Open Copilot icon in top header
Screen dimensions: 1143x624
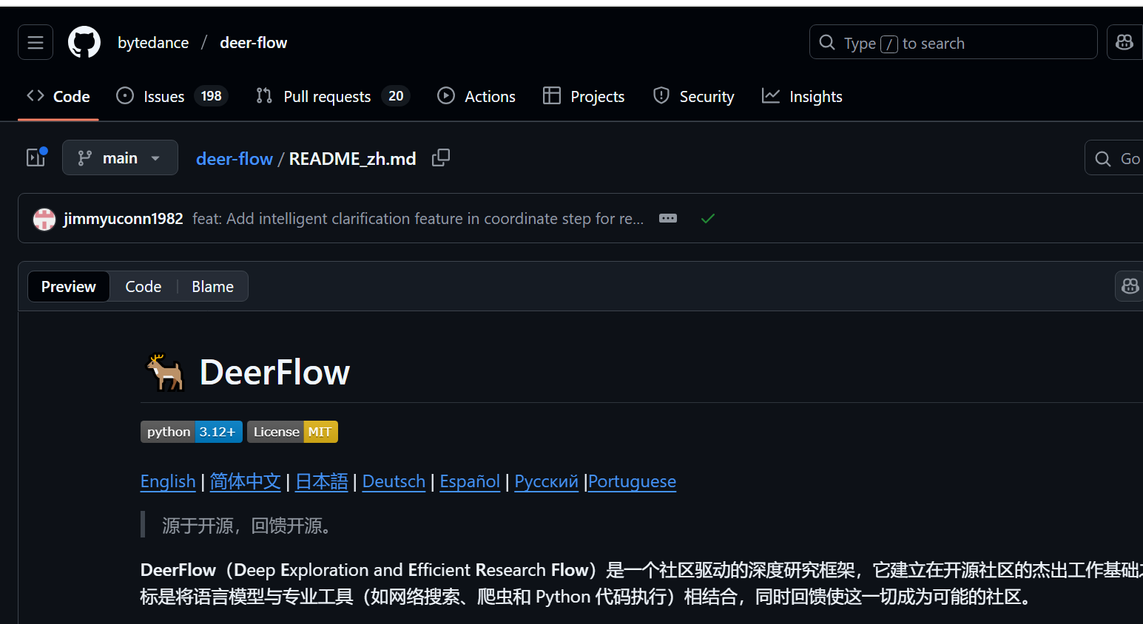click(x=1125, y=42)
